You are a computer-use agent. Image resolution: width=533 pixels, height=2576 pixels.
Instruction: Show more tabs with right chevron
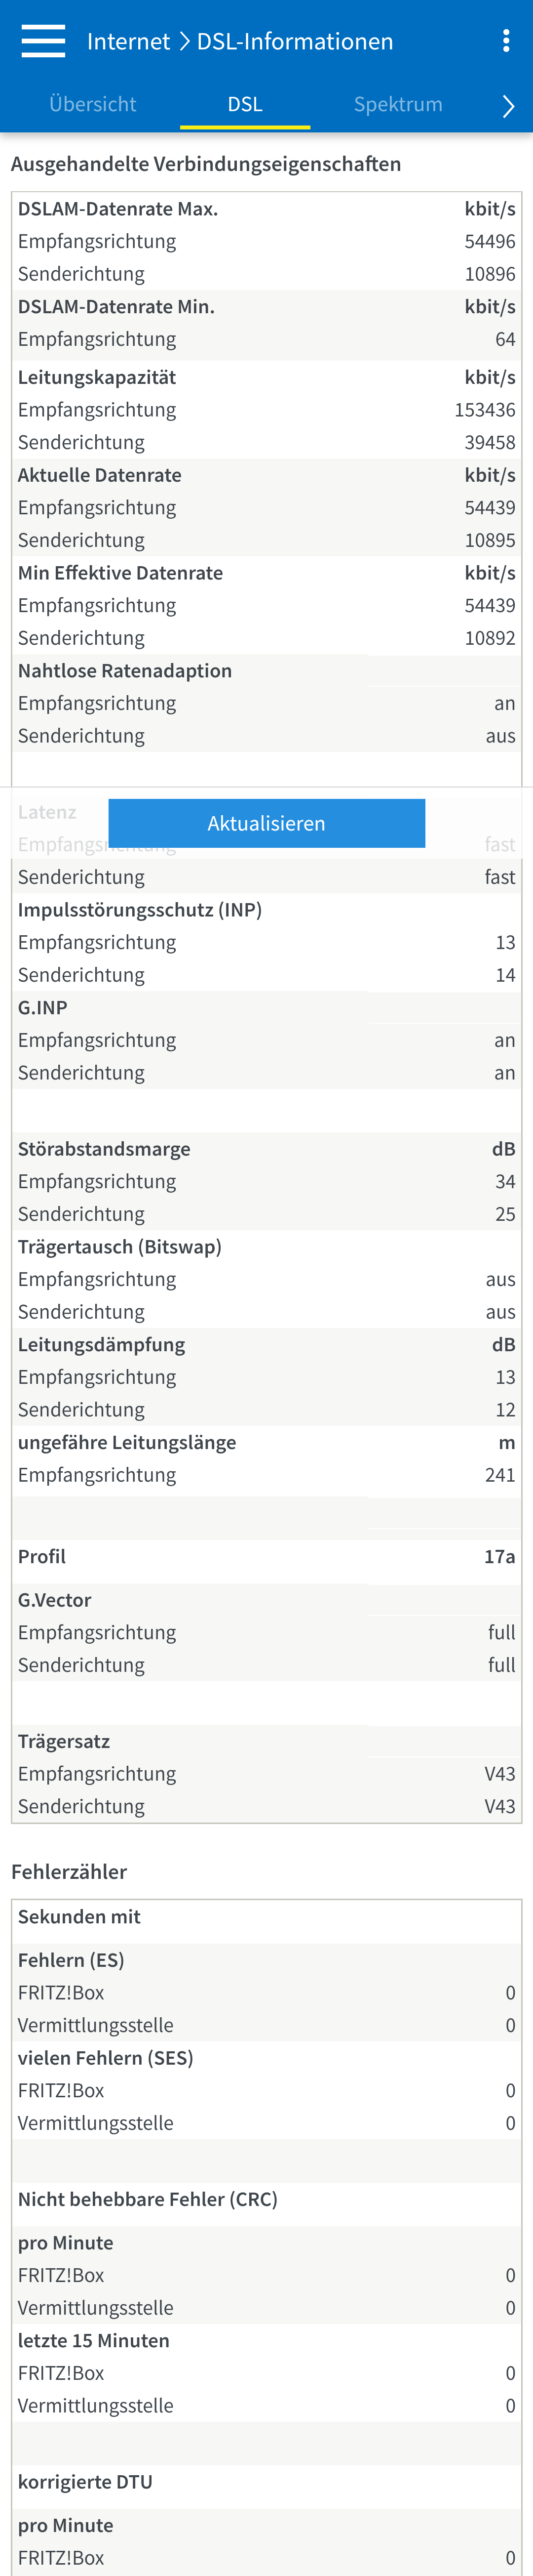coord(508,106)
